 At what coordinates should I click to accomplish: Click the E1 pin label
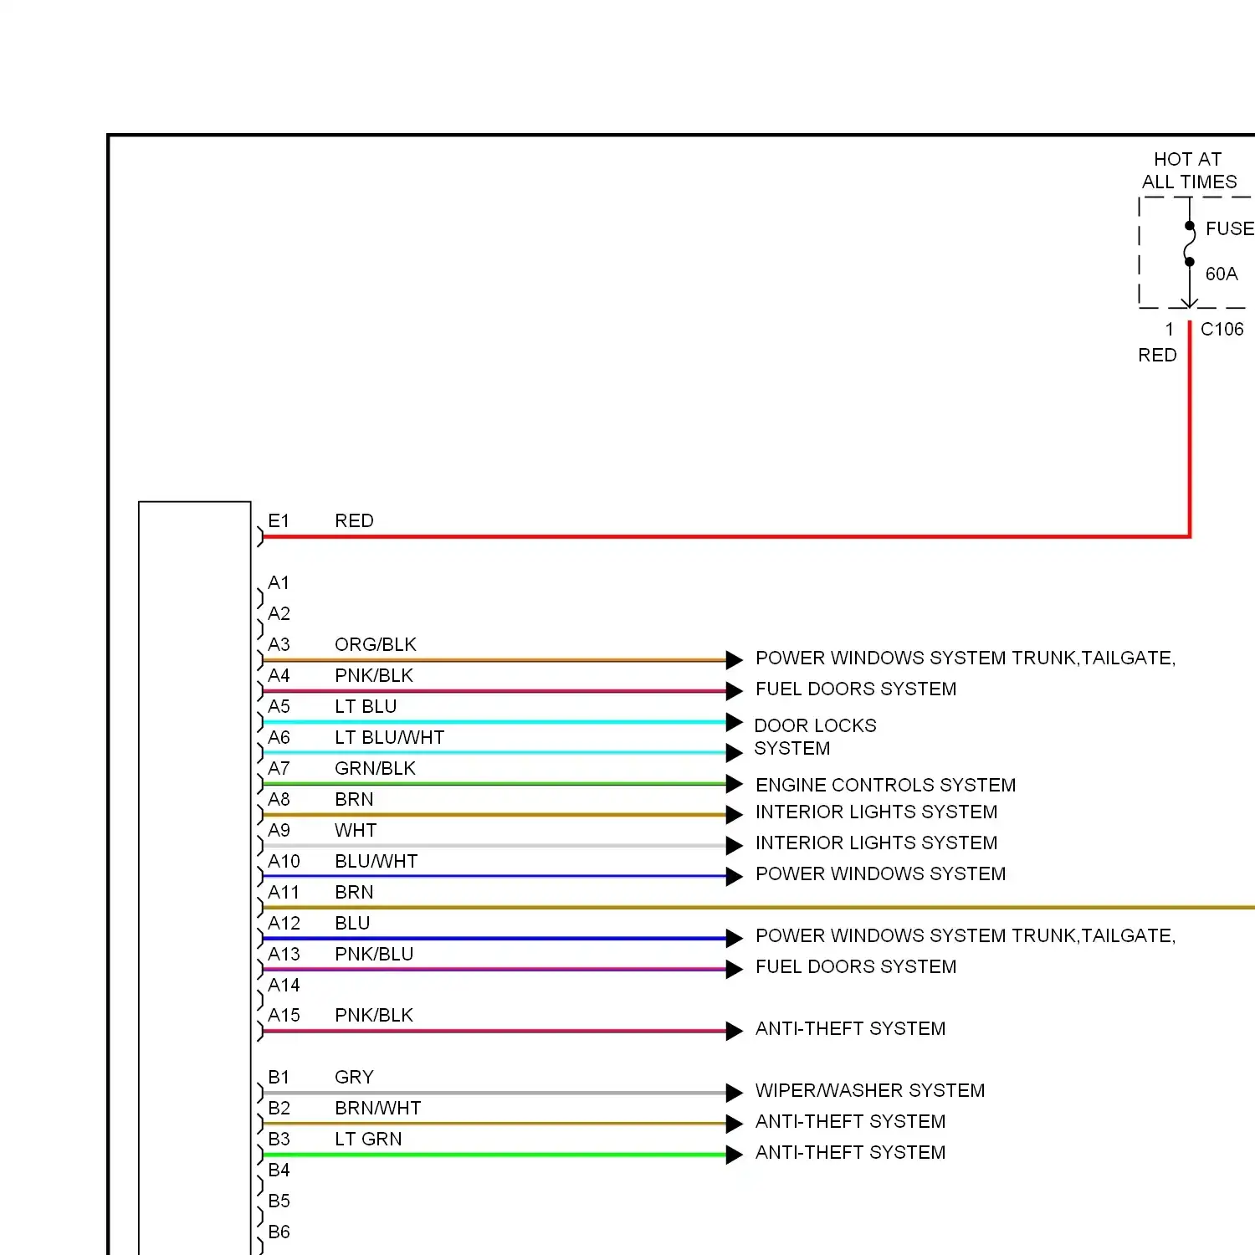[279, 520]
